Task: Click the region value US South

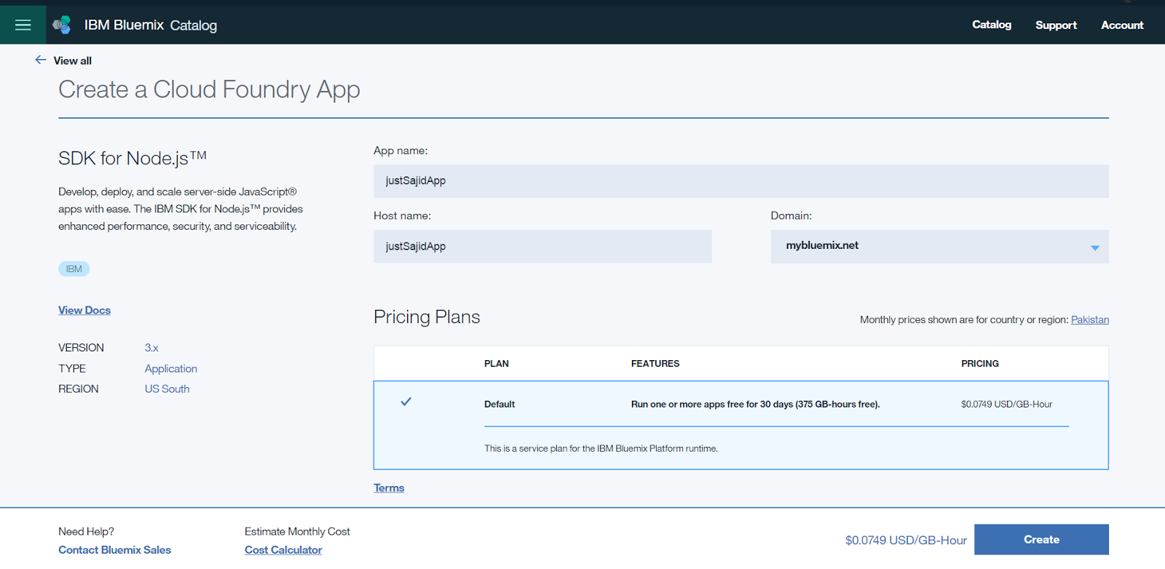Action: [167, 389]
